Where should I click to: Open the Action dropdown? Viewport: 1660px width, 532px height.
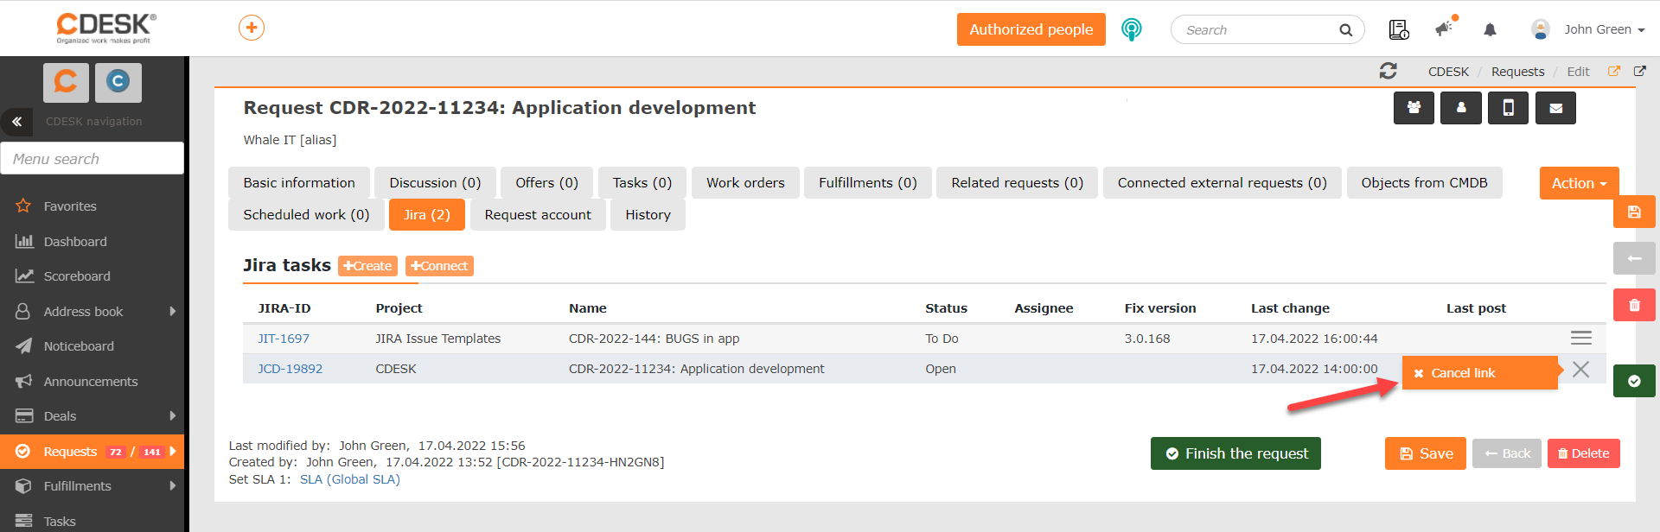(1579, 183)
